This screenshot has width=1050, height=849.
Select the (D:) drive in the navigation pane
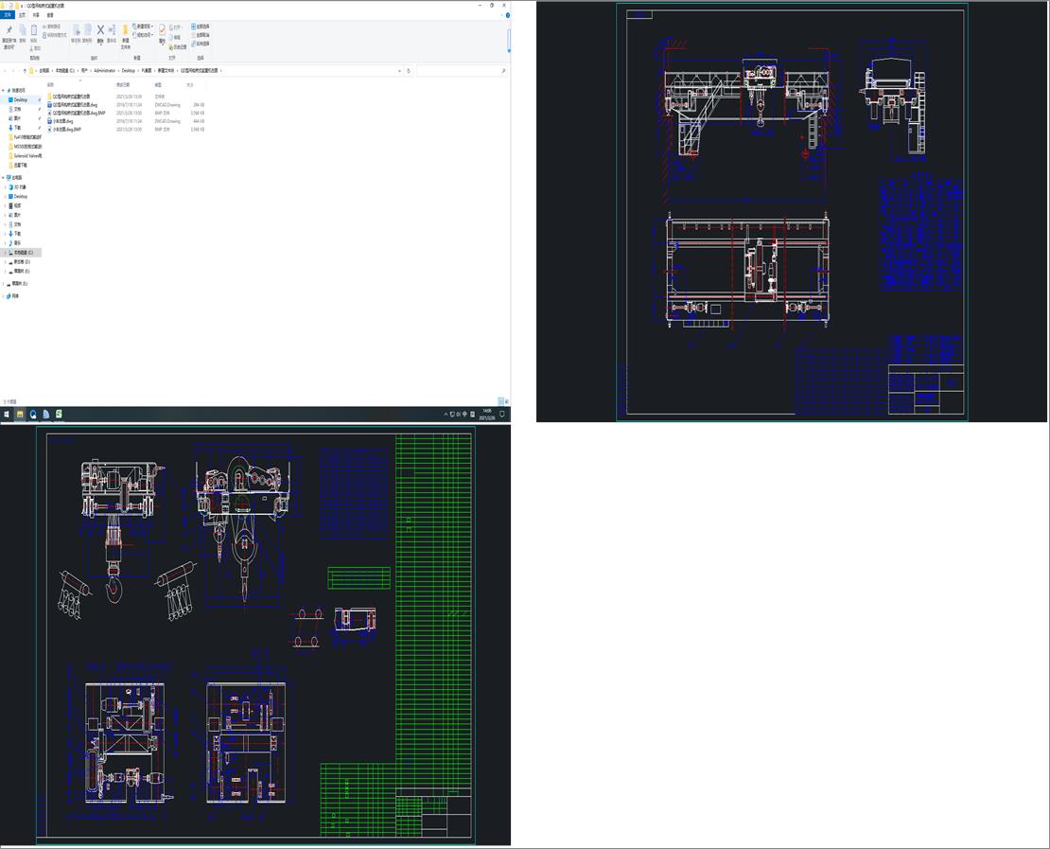coord(22,262)
